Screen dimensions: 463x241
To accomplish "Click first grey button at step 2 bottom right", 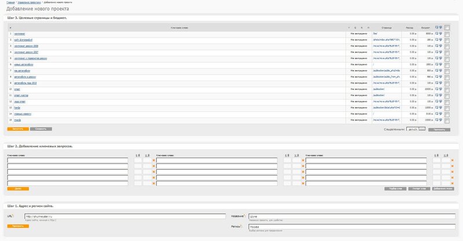I will click(x=395, y=189).
